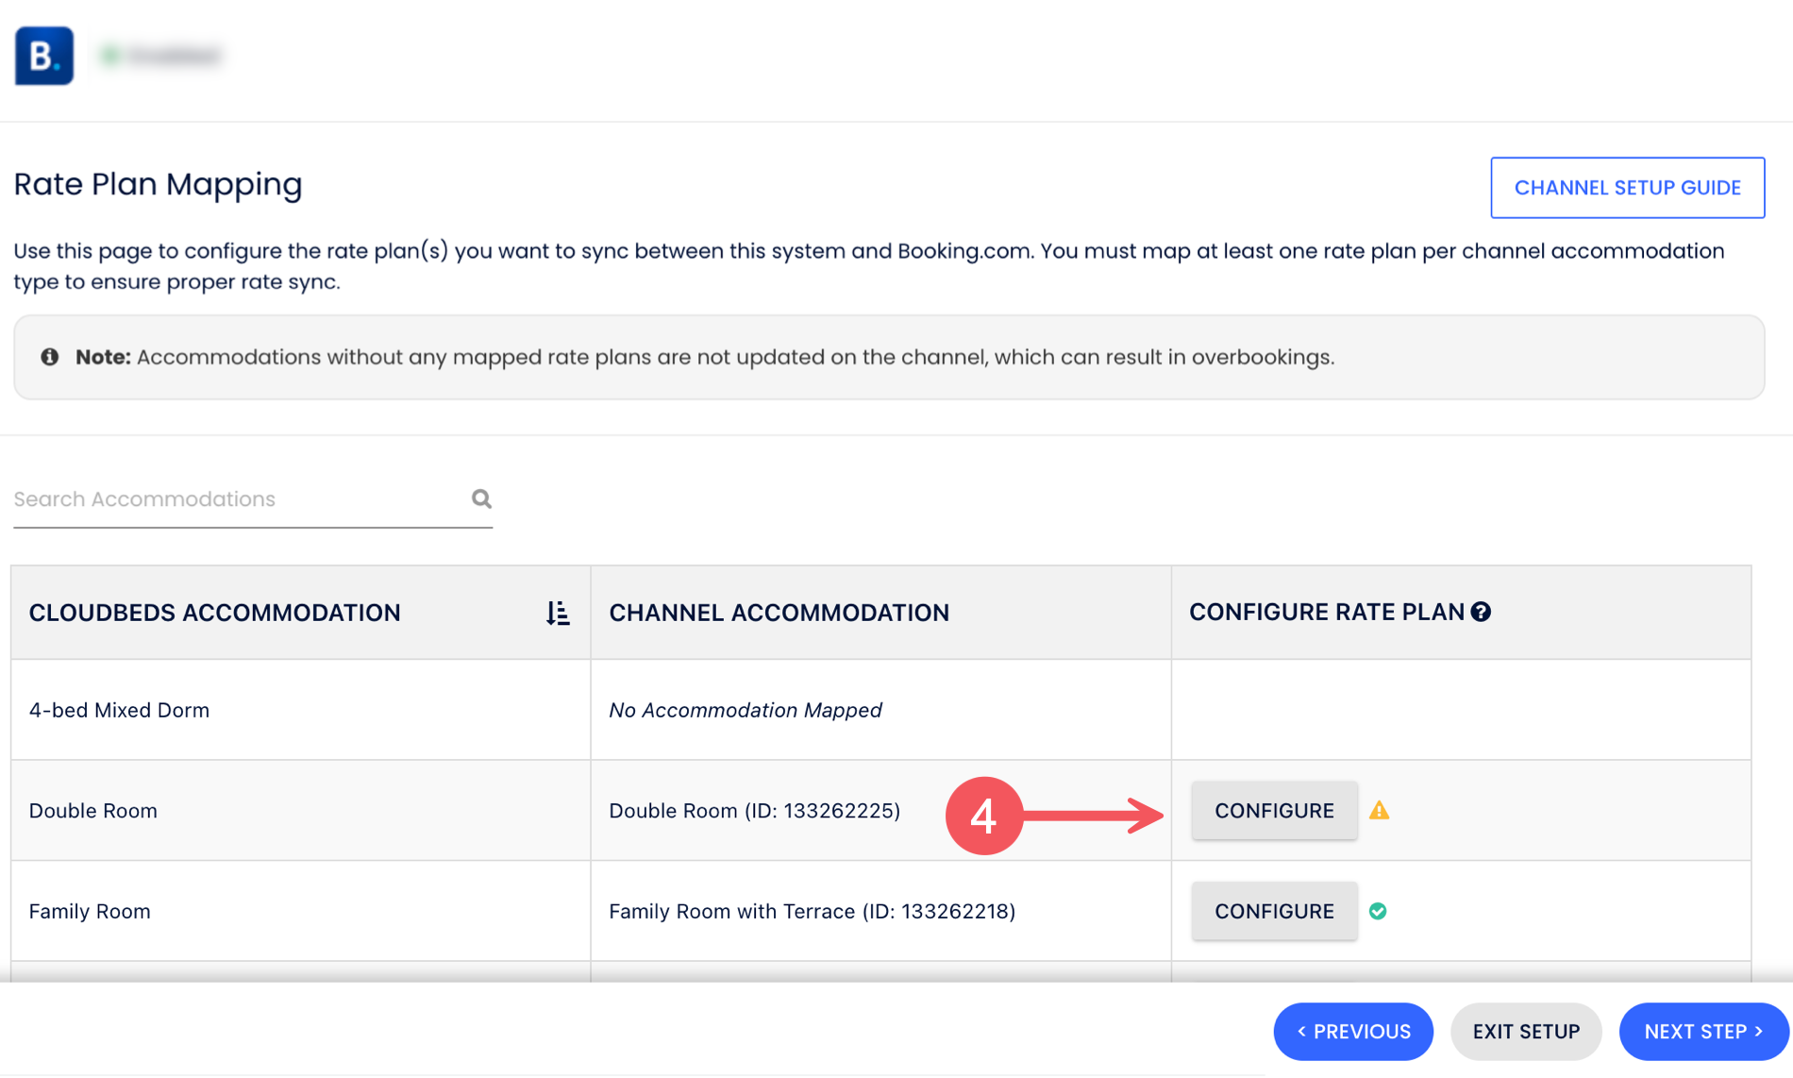Click the Booking.com logo icon
1793x1078 pixels.
point(44,56)
